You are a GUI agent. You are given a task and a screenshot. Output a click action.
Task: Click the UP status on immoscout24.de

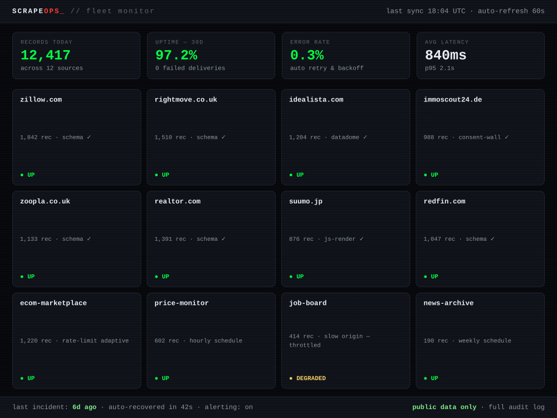click(x=431, y=175)
